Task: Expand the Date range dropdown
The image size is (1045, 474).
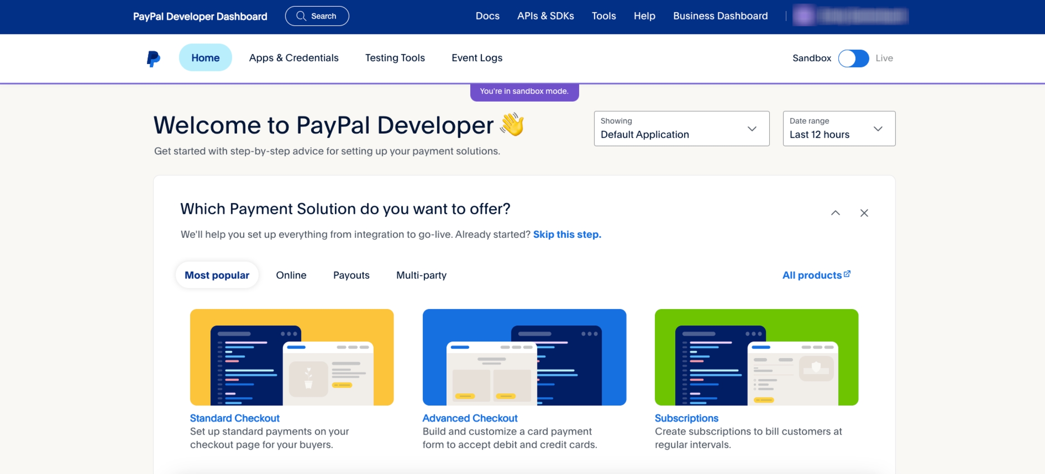Action: (839, 129)
